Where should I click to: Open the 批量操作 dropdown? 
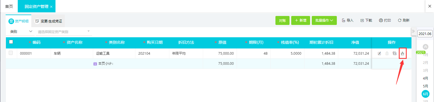pos(324,20)
